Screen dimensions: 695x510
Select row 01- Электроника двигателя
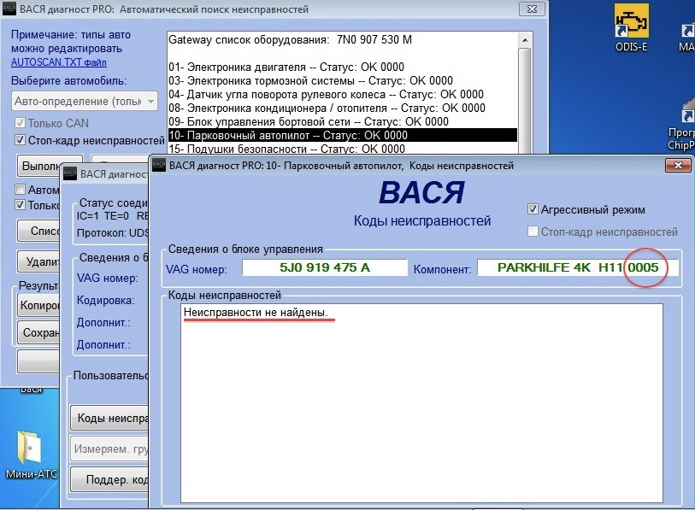[342, 67]
